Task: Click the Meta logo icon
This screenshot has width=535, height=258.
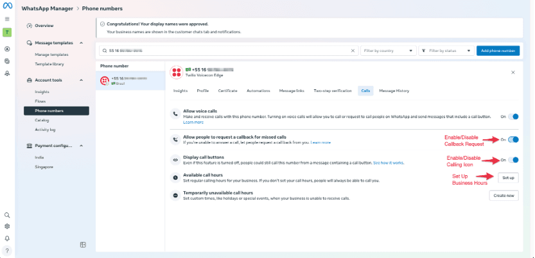Action: click(7, 8)
